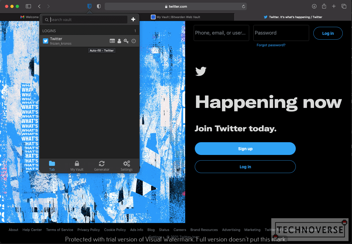Screen dimensions: 352x244
Task: Click the Phone, email, or username field
Action: (x=221, y=33)
